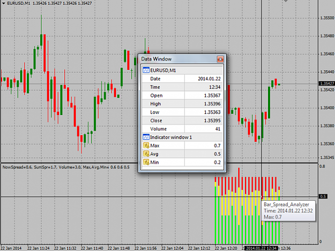Select the Date value 2014.01.22

209,79
